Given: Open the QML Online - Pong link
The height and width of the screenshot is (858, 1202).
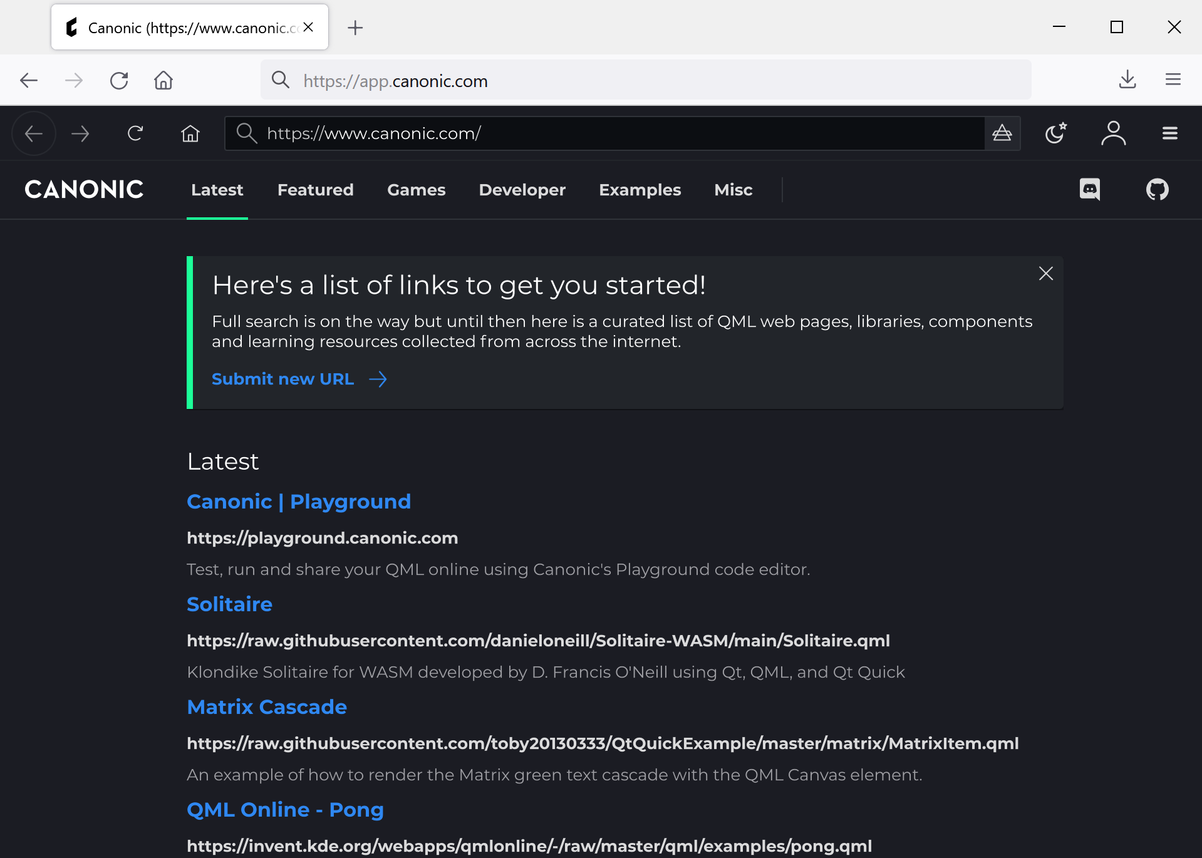Looking at the screenshot, I should (x=285, y=810).
